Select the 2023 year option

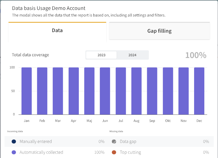(x=101, y=55)
